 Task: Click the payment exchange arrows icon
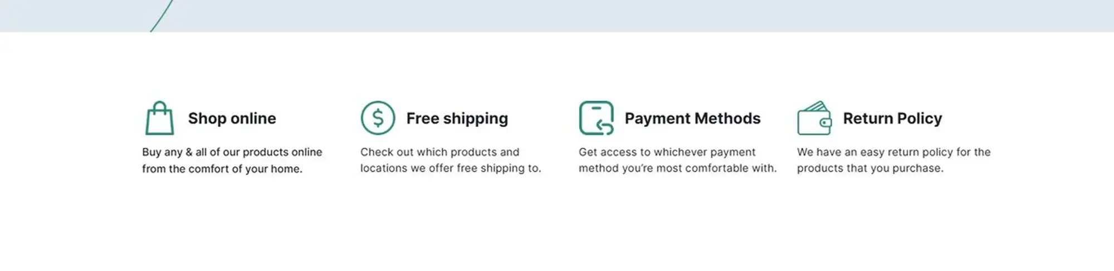pyautogui.click(x=596, y=118)
